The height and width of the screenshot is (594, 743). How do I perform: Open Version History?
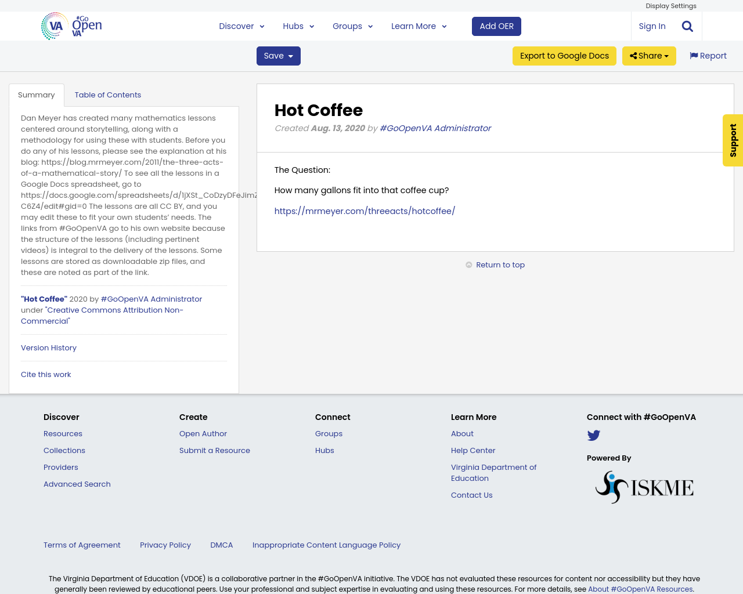coord(49,347)
